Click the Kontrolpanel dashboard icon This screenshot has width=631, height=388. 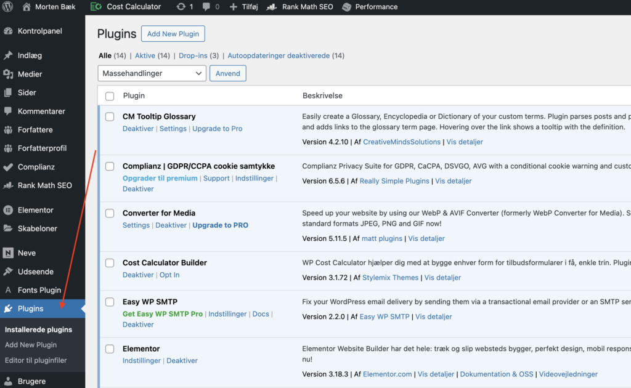tap(8, 31)
